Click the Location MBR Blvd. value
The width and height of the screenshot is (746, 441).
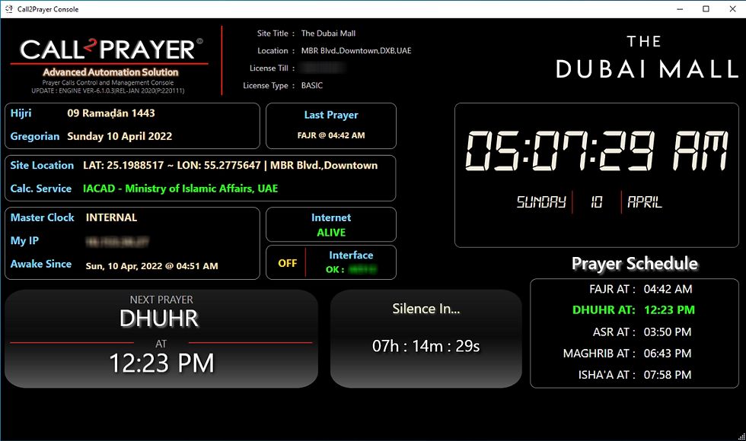(x=356, y=50)
